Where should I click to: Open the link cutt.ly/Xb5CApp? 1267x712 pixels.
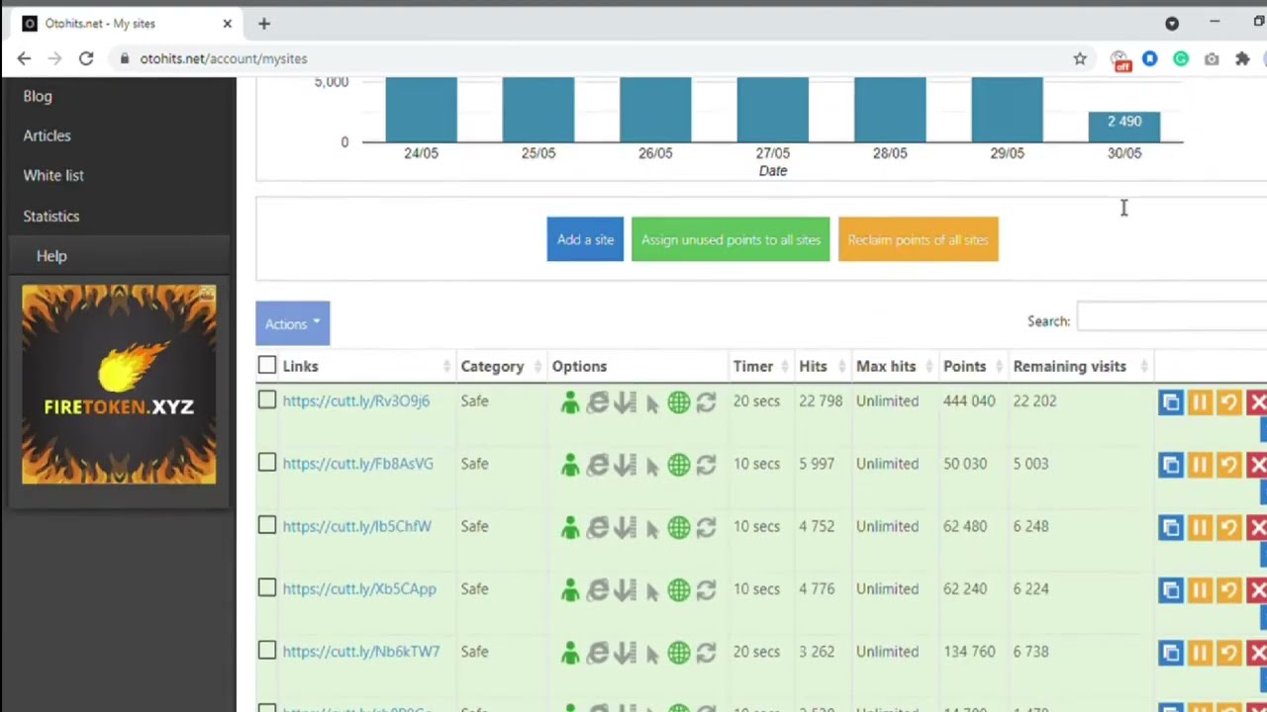click(x=359, y=588)
